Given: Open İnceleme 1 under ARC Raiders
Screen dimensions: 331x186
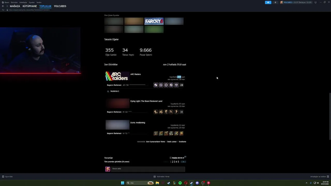Looking at the screenshot, I should coord(115,91).
